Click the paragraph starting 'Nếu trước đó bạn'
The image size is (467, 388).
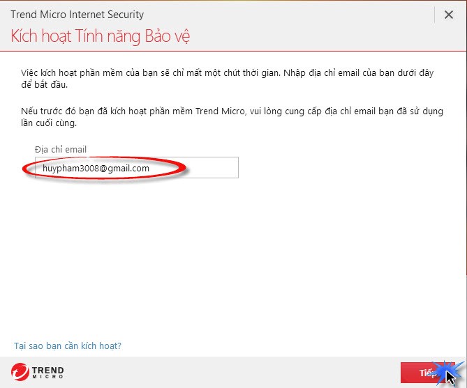click(x=232, y=117)
